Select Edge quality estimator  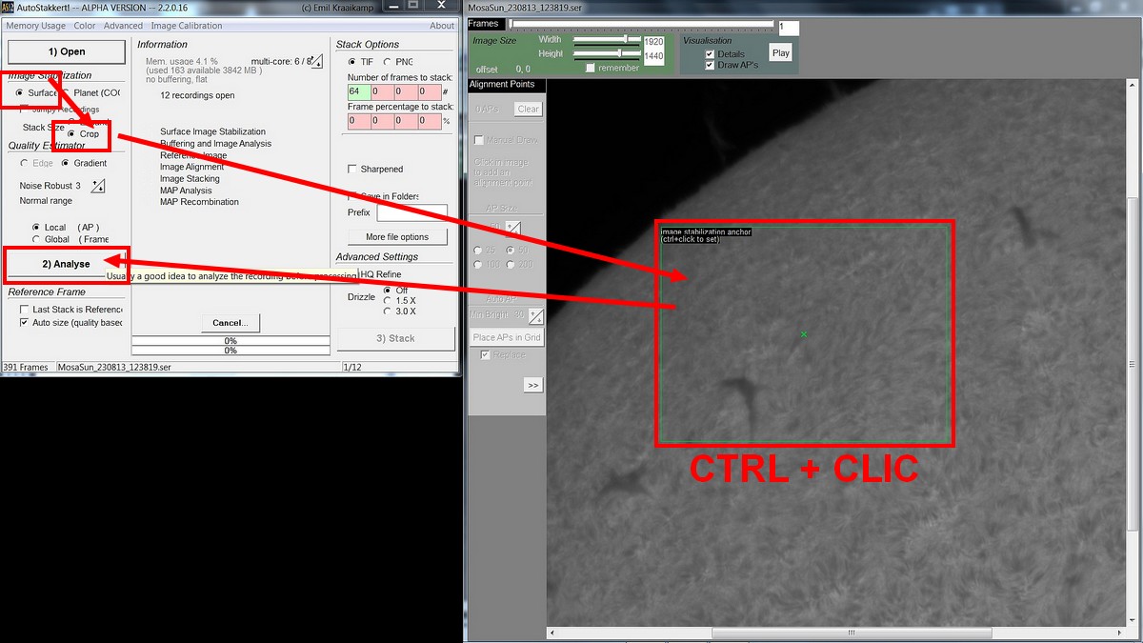click(25, 163)
